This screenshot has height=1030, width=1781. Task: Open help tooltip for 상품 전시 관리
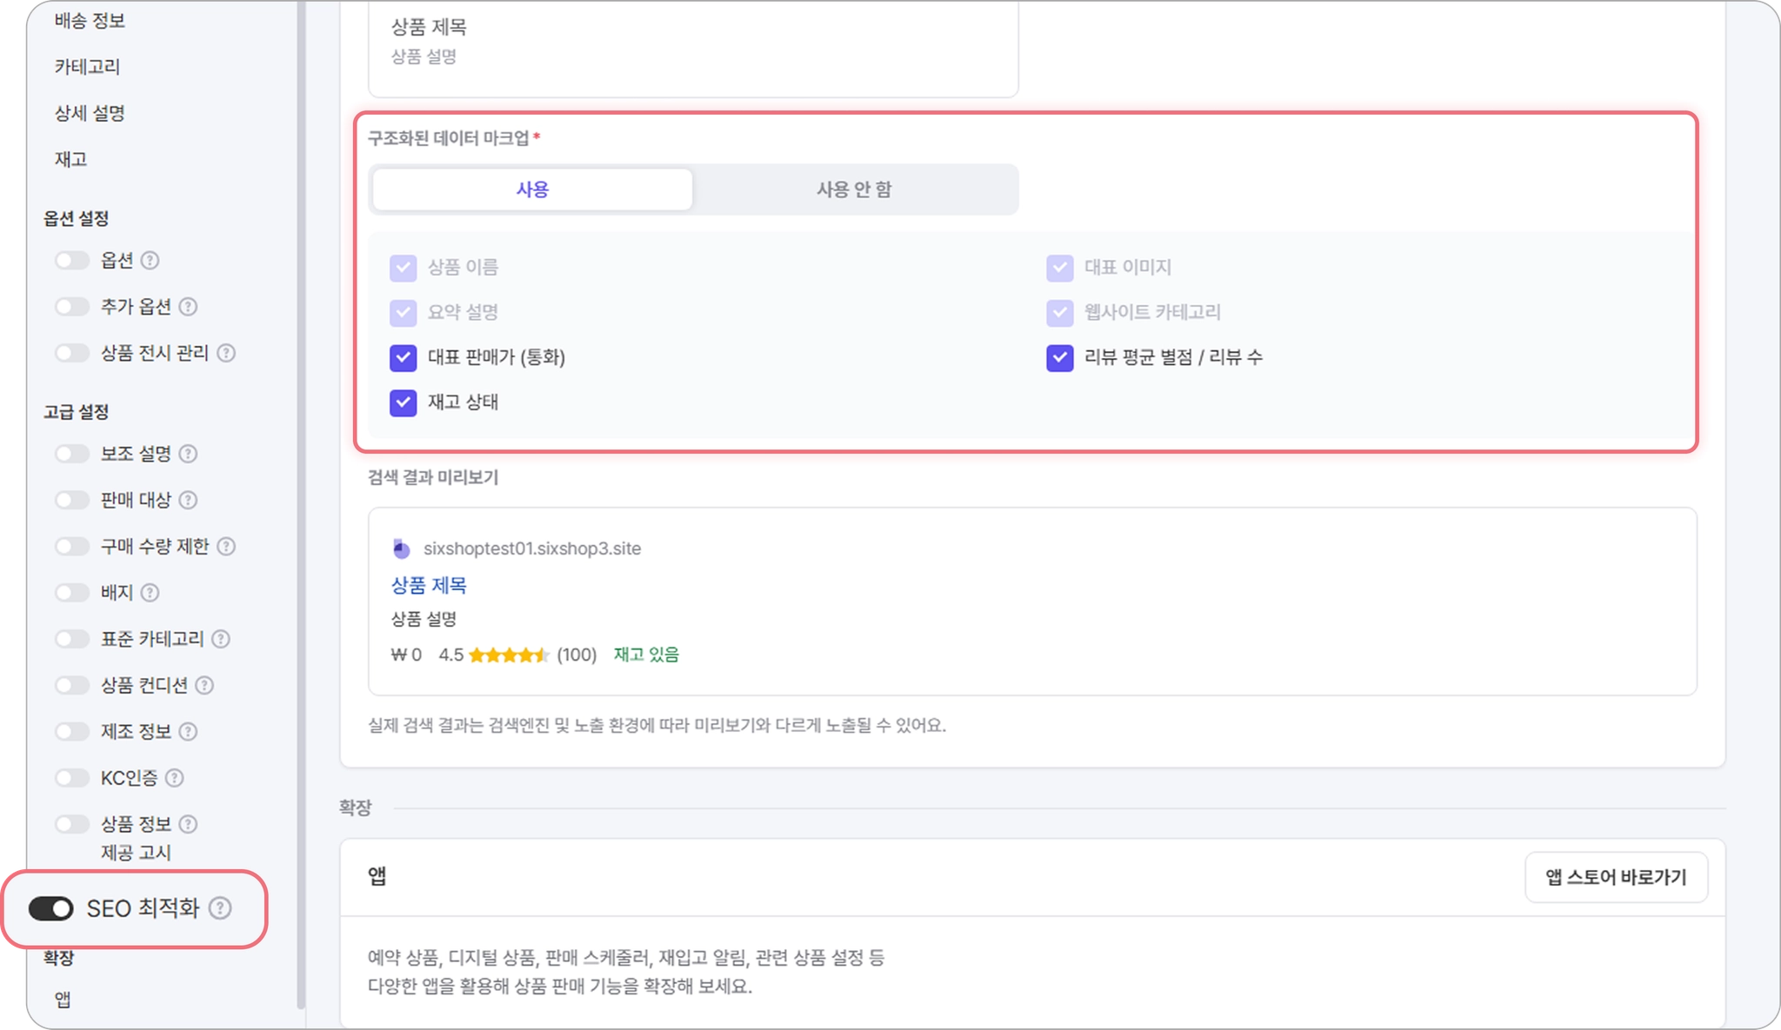[x=226, y=353]
